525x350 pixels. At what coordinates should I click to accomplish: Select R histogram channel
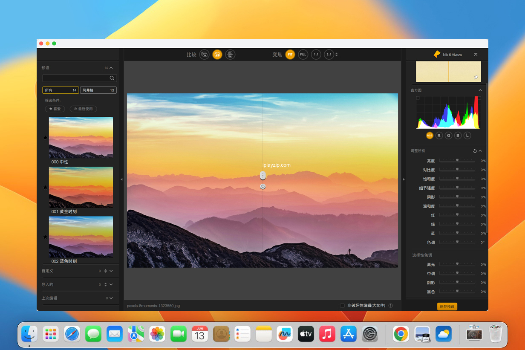[x=439, y=136]
